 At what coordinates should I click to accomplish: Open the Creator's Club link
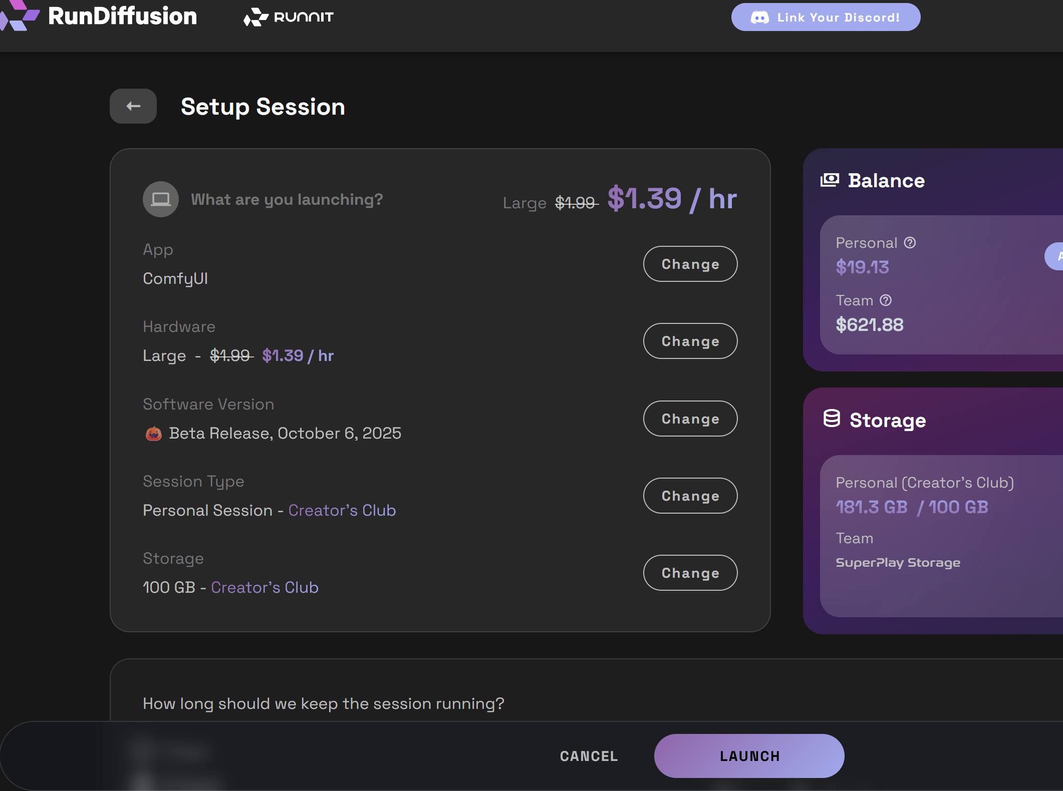[x=342, y=510]
